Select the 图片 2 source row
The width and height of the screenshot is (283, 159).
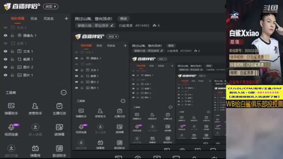(x=35, y=67)
